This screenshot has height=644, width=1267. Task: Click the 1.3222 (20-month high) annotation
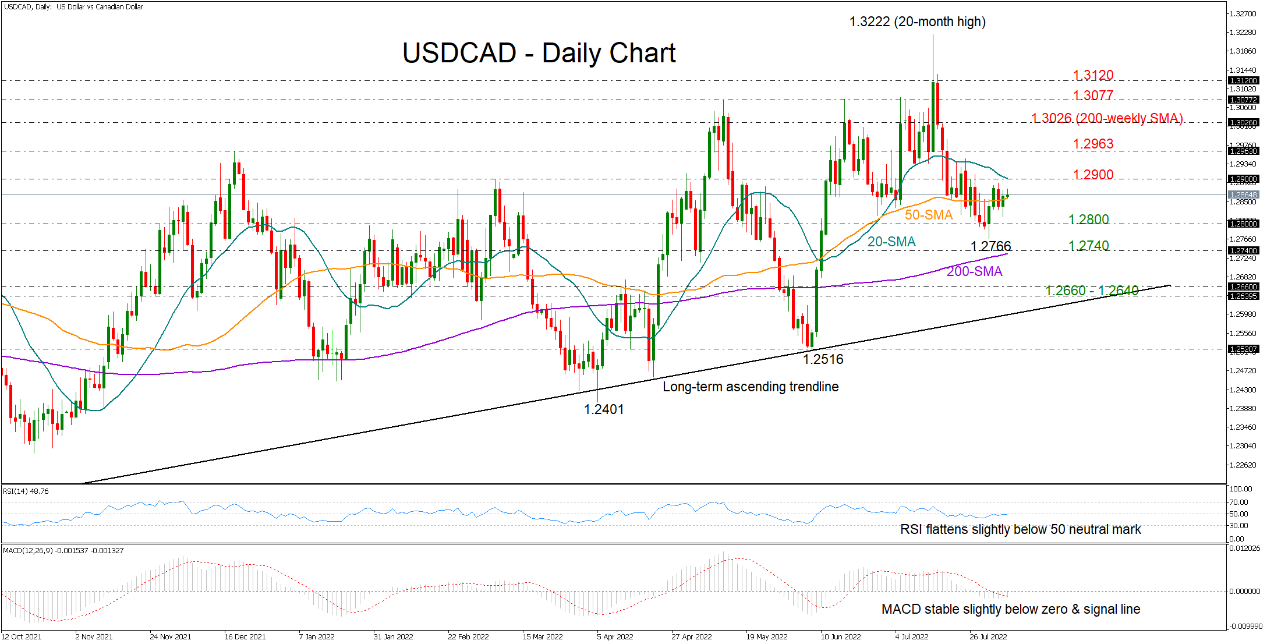(917, 22)
